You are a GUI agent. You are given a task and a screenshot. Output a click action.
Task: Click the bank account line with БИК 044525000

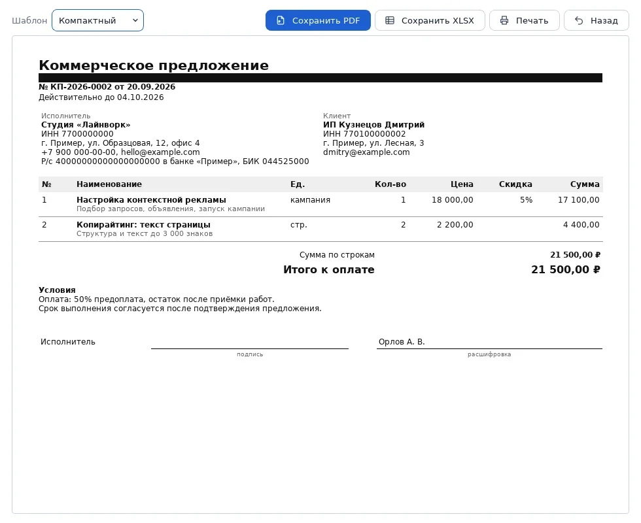(x=175, y=161)
